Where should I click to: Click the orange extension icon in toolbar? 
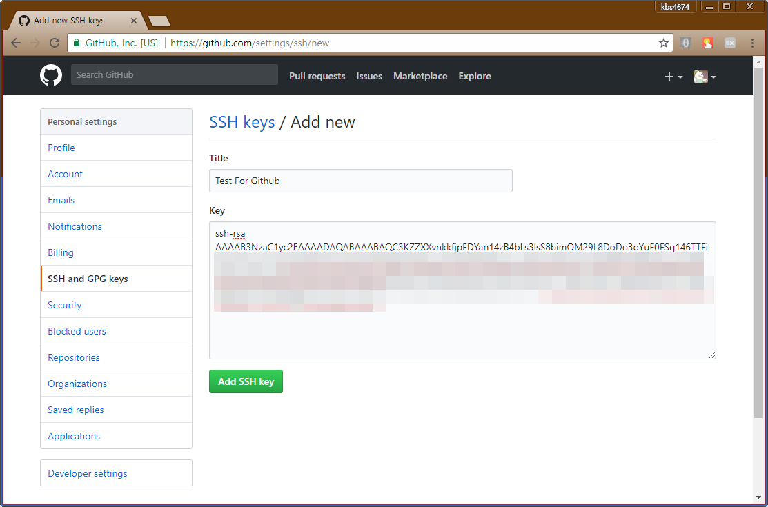pyautogui.click(x=708, y=43)
